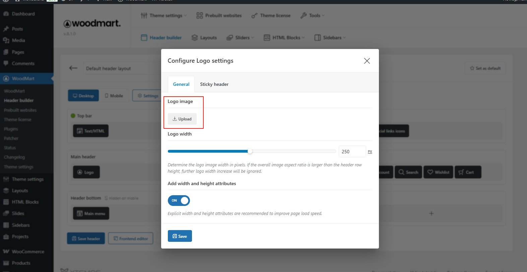Click the Main menu header element

click(x=91, y=214)
